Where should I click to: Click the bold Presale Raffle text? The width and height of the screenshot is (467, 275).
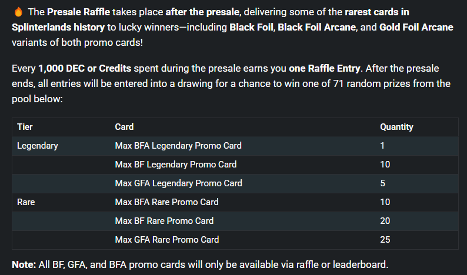79,12
